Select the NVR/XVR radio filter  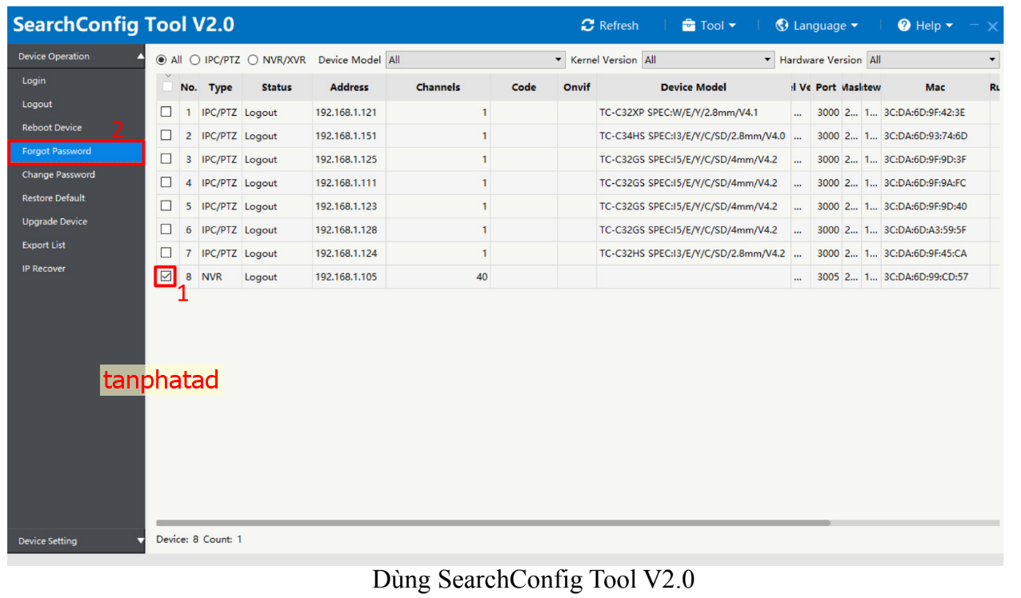[x=253, y=60]
